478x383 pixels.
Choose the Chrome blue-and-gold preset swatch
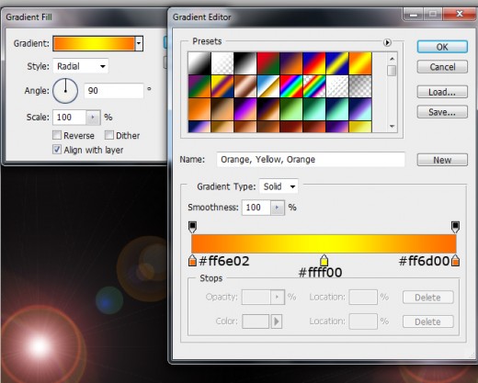[x=268, y=86]
